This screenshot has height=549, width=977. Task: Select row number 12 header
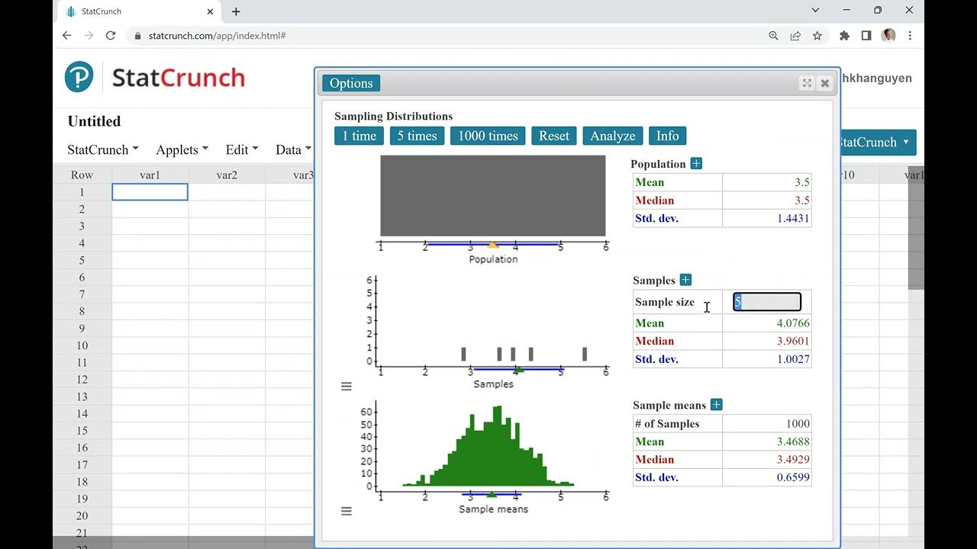click(x=82, y=379)
